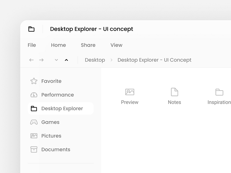Click the star icon beside Favorite
Image resolution: width=231 pixels, height=173 pixels.
34,81
